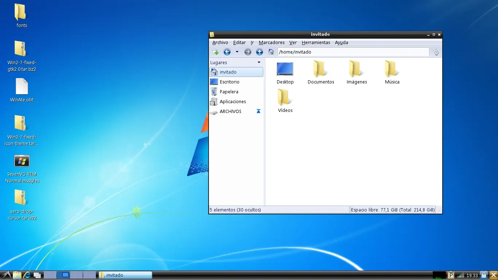This screenshot has width=498, height=280.
Task: Open the Ver menu
Action: click(293, 43)
